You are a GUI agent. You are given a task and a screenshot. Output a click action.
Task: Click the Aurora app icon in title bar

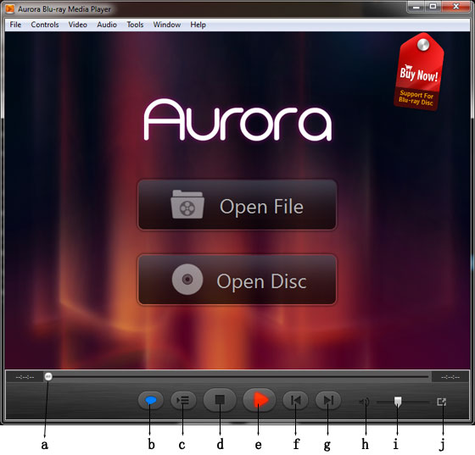point(10,8)
